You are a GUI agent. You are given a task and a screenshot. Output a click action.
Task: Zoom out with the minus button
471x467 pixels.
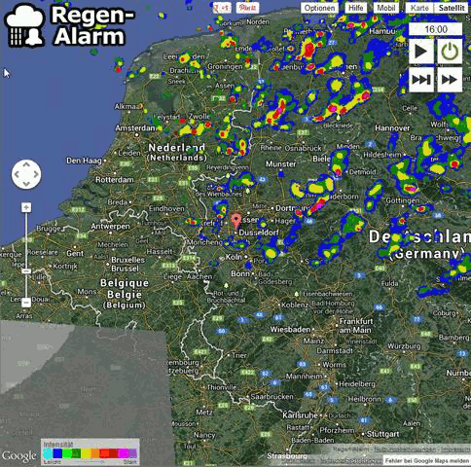click(26, 303)
